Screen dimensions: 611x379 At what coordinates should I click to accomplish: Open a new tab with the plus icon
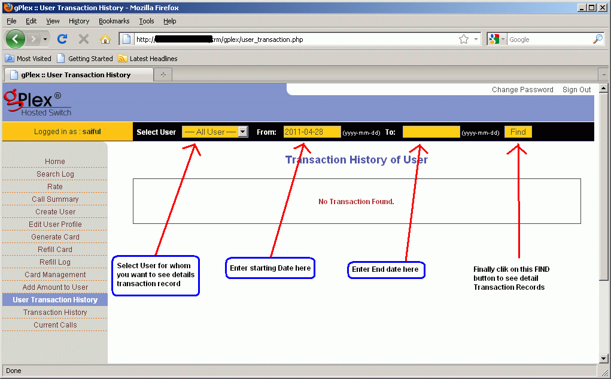click(165, 74)
